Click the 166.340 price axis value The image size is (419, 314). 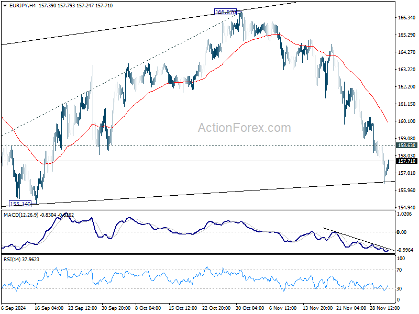pyautogui.click(x=406, y=18)
